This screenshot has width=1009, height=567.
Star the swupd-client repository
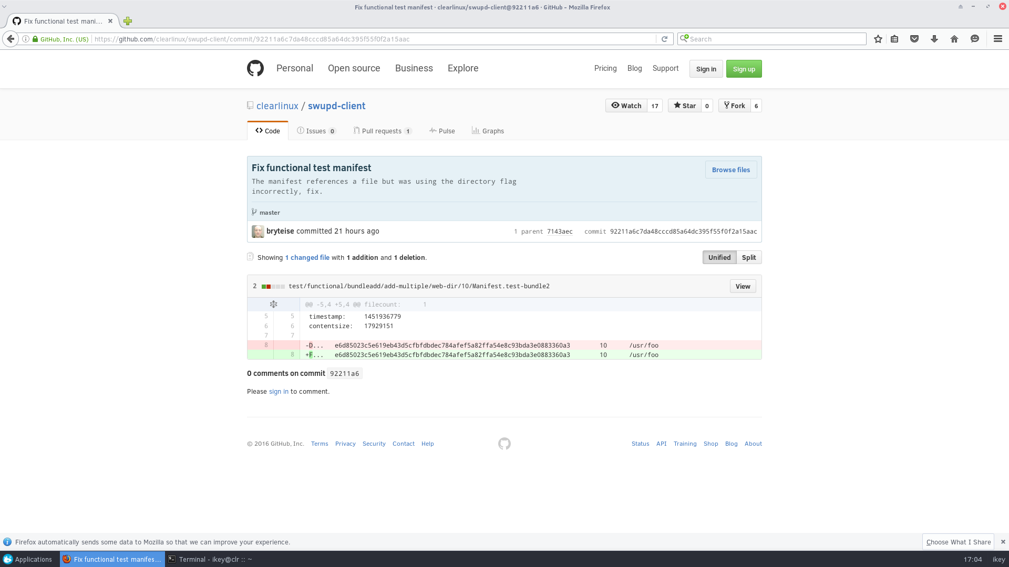coord(684,106)
